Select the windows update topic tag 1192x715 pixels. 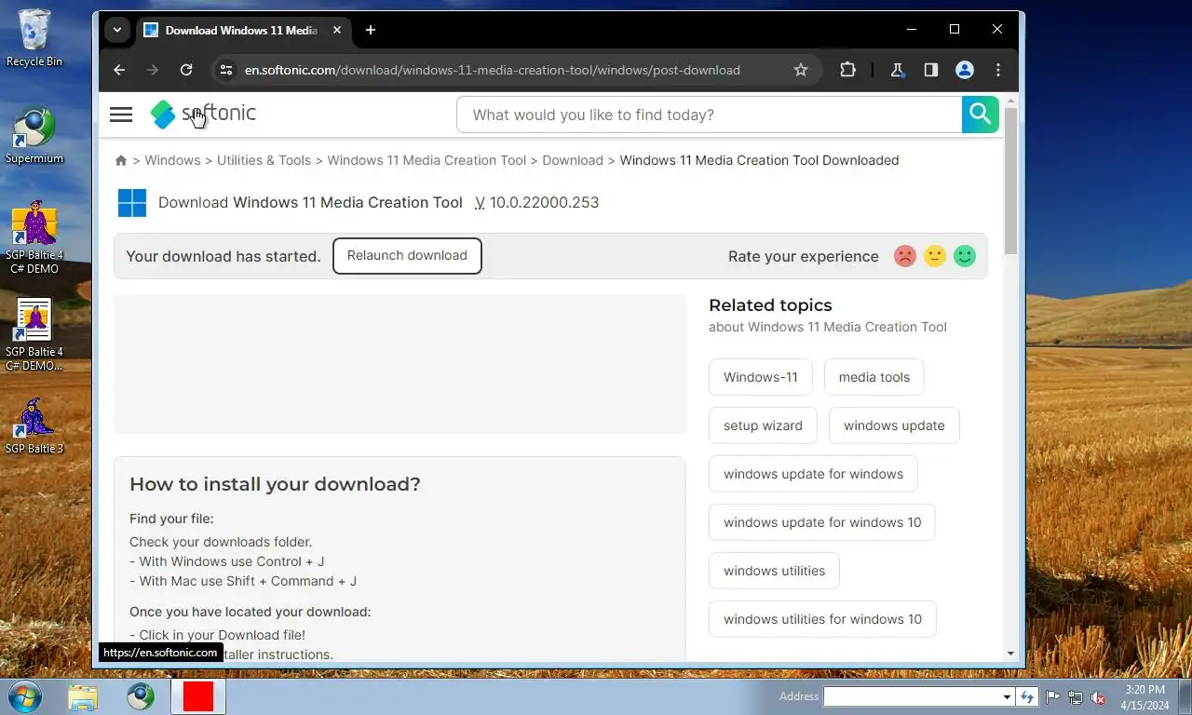coord(894,425)
